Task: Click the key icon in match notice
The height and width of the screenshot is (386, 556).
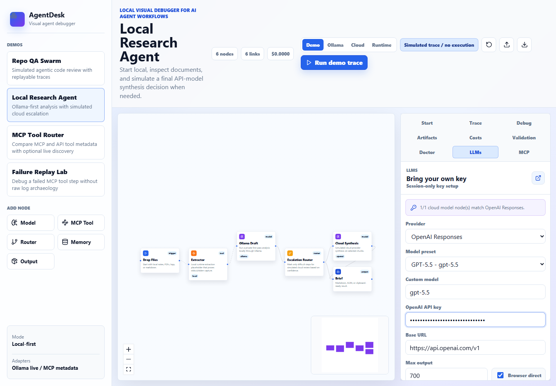Action: pos(414,208)
